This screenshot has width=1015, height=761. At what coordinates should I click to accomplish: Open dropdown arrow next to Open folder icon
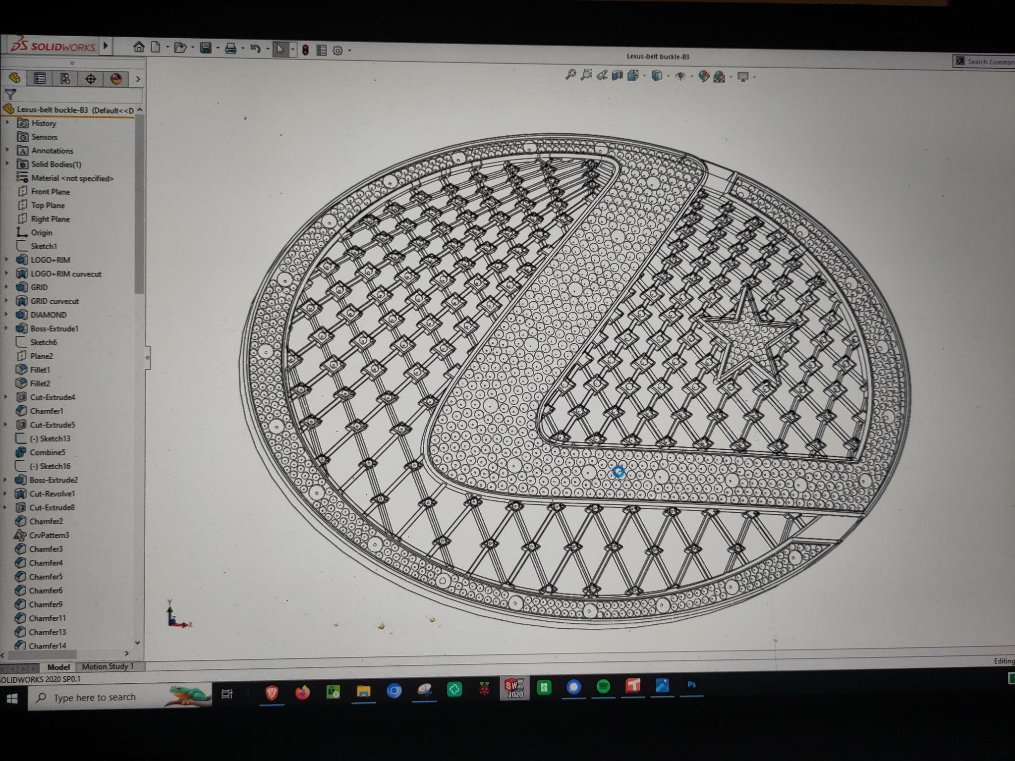click(192, 48)
